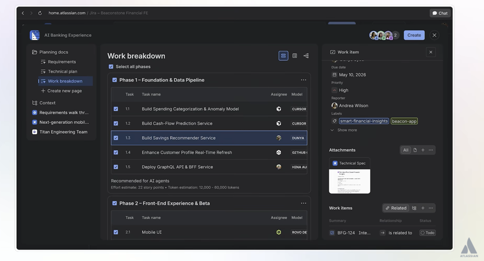Toggle Phase 2 Front-End Experience checkbox

pyautogui.click(x=114, y=203)
